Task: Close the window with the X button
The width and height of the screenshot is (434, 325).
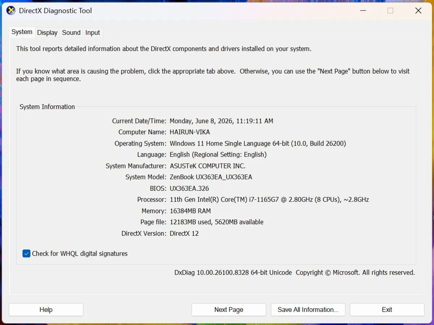Action: (x=418, y=10)
